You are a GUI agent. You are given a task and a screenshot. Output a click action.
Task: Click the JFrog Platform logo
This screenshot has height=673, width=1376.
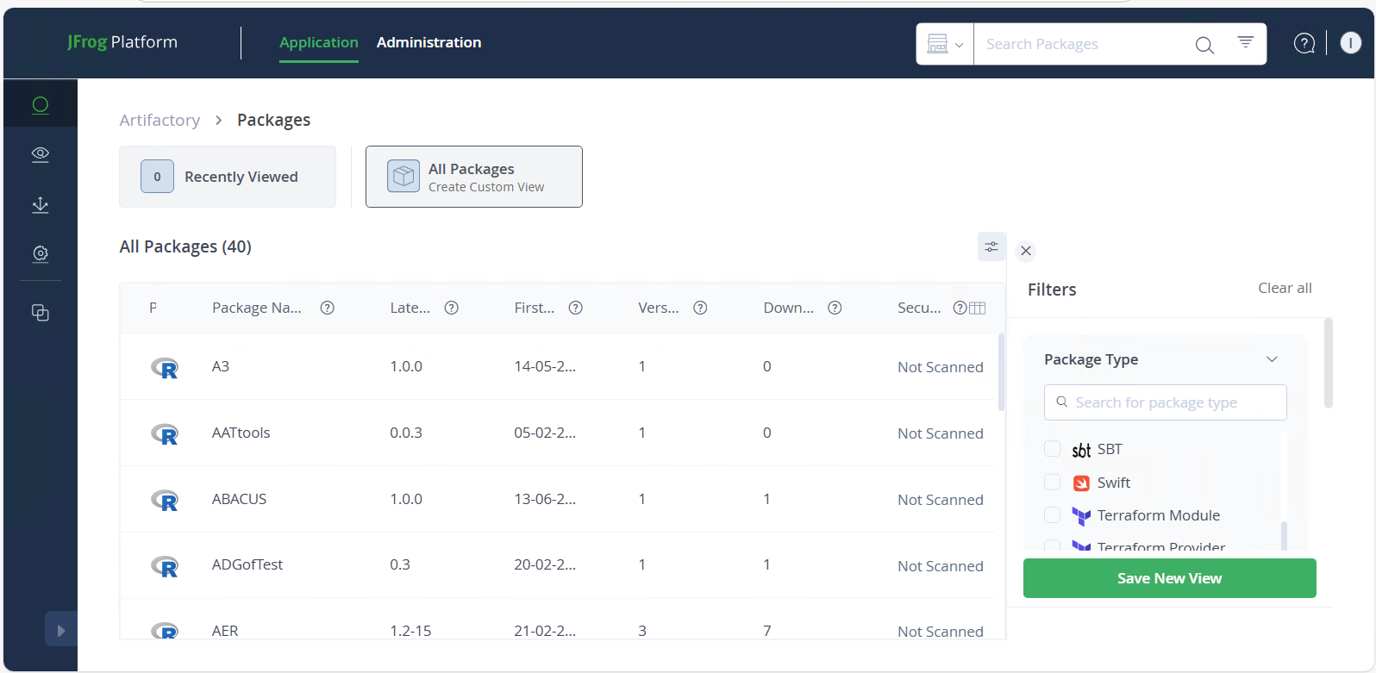pos(122,42)
